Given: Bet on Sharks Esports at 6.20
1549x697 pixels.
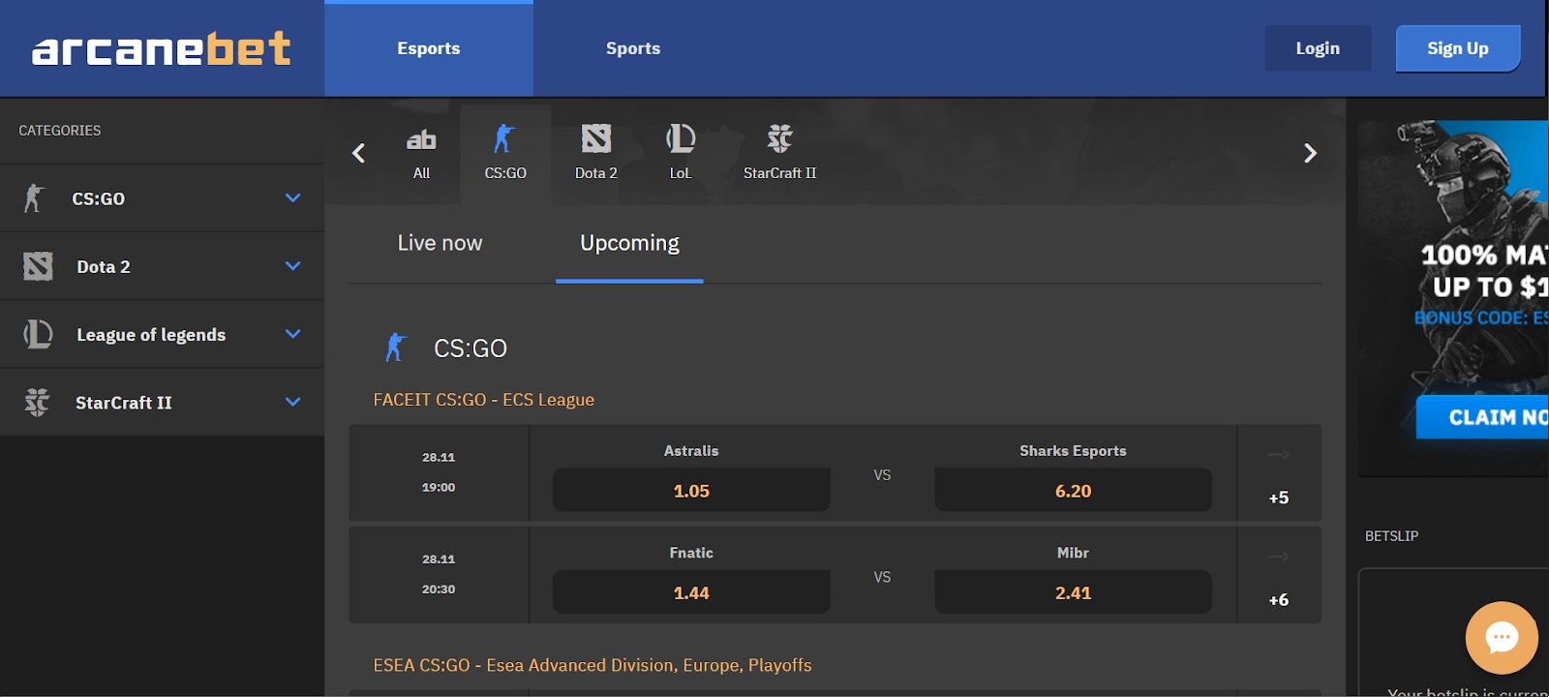Looking at the screenshot, I should [1073, 490].
